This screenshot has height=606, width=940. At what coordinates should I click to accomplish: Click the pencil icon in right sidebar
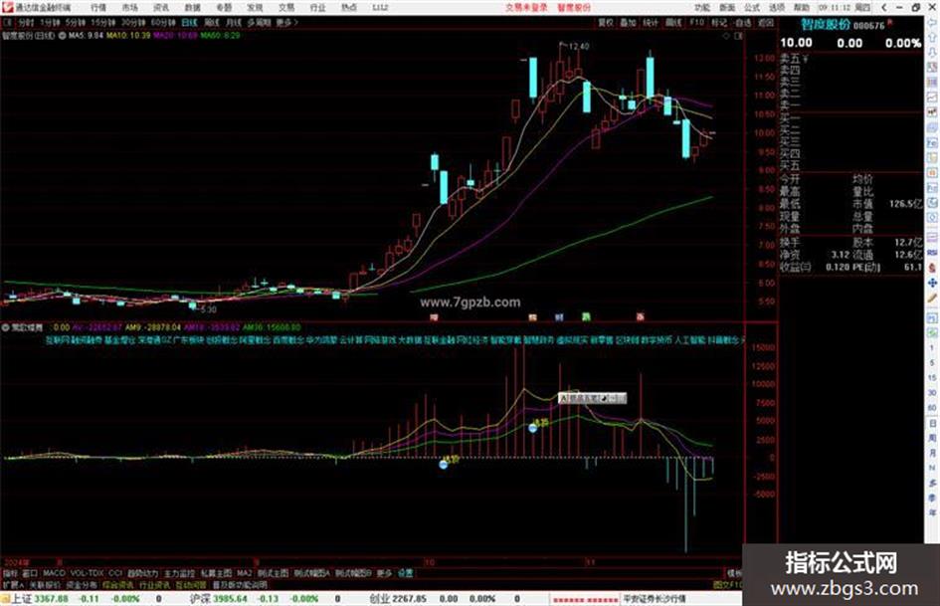point(932,299)
